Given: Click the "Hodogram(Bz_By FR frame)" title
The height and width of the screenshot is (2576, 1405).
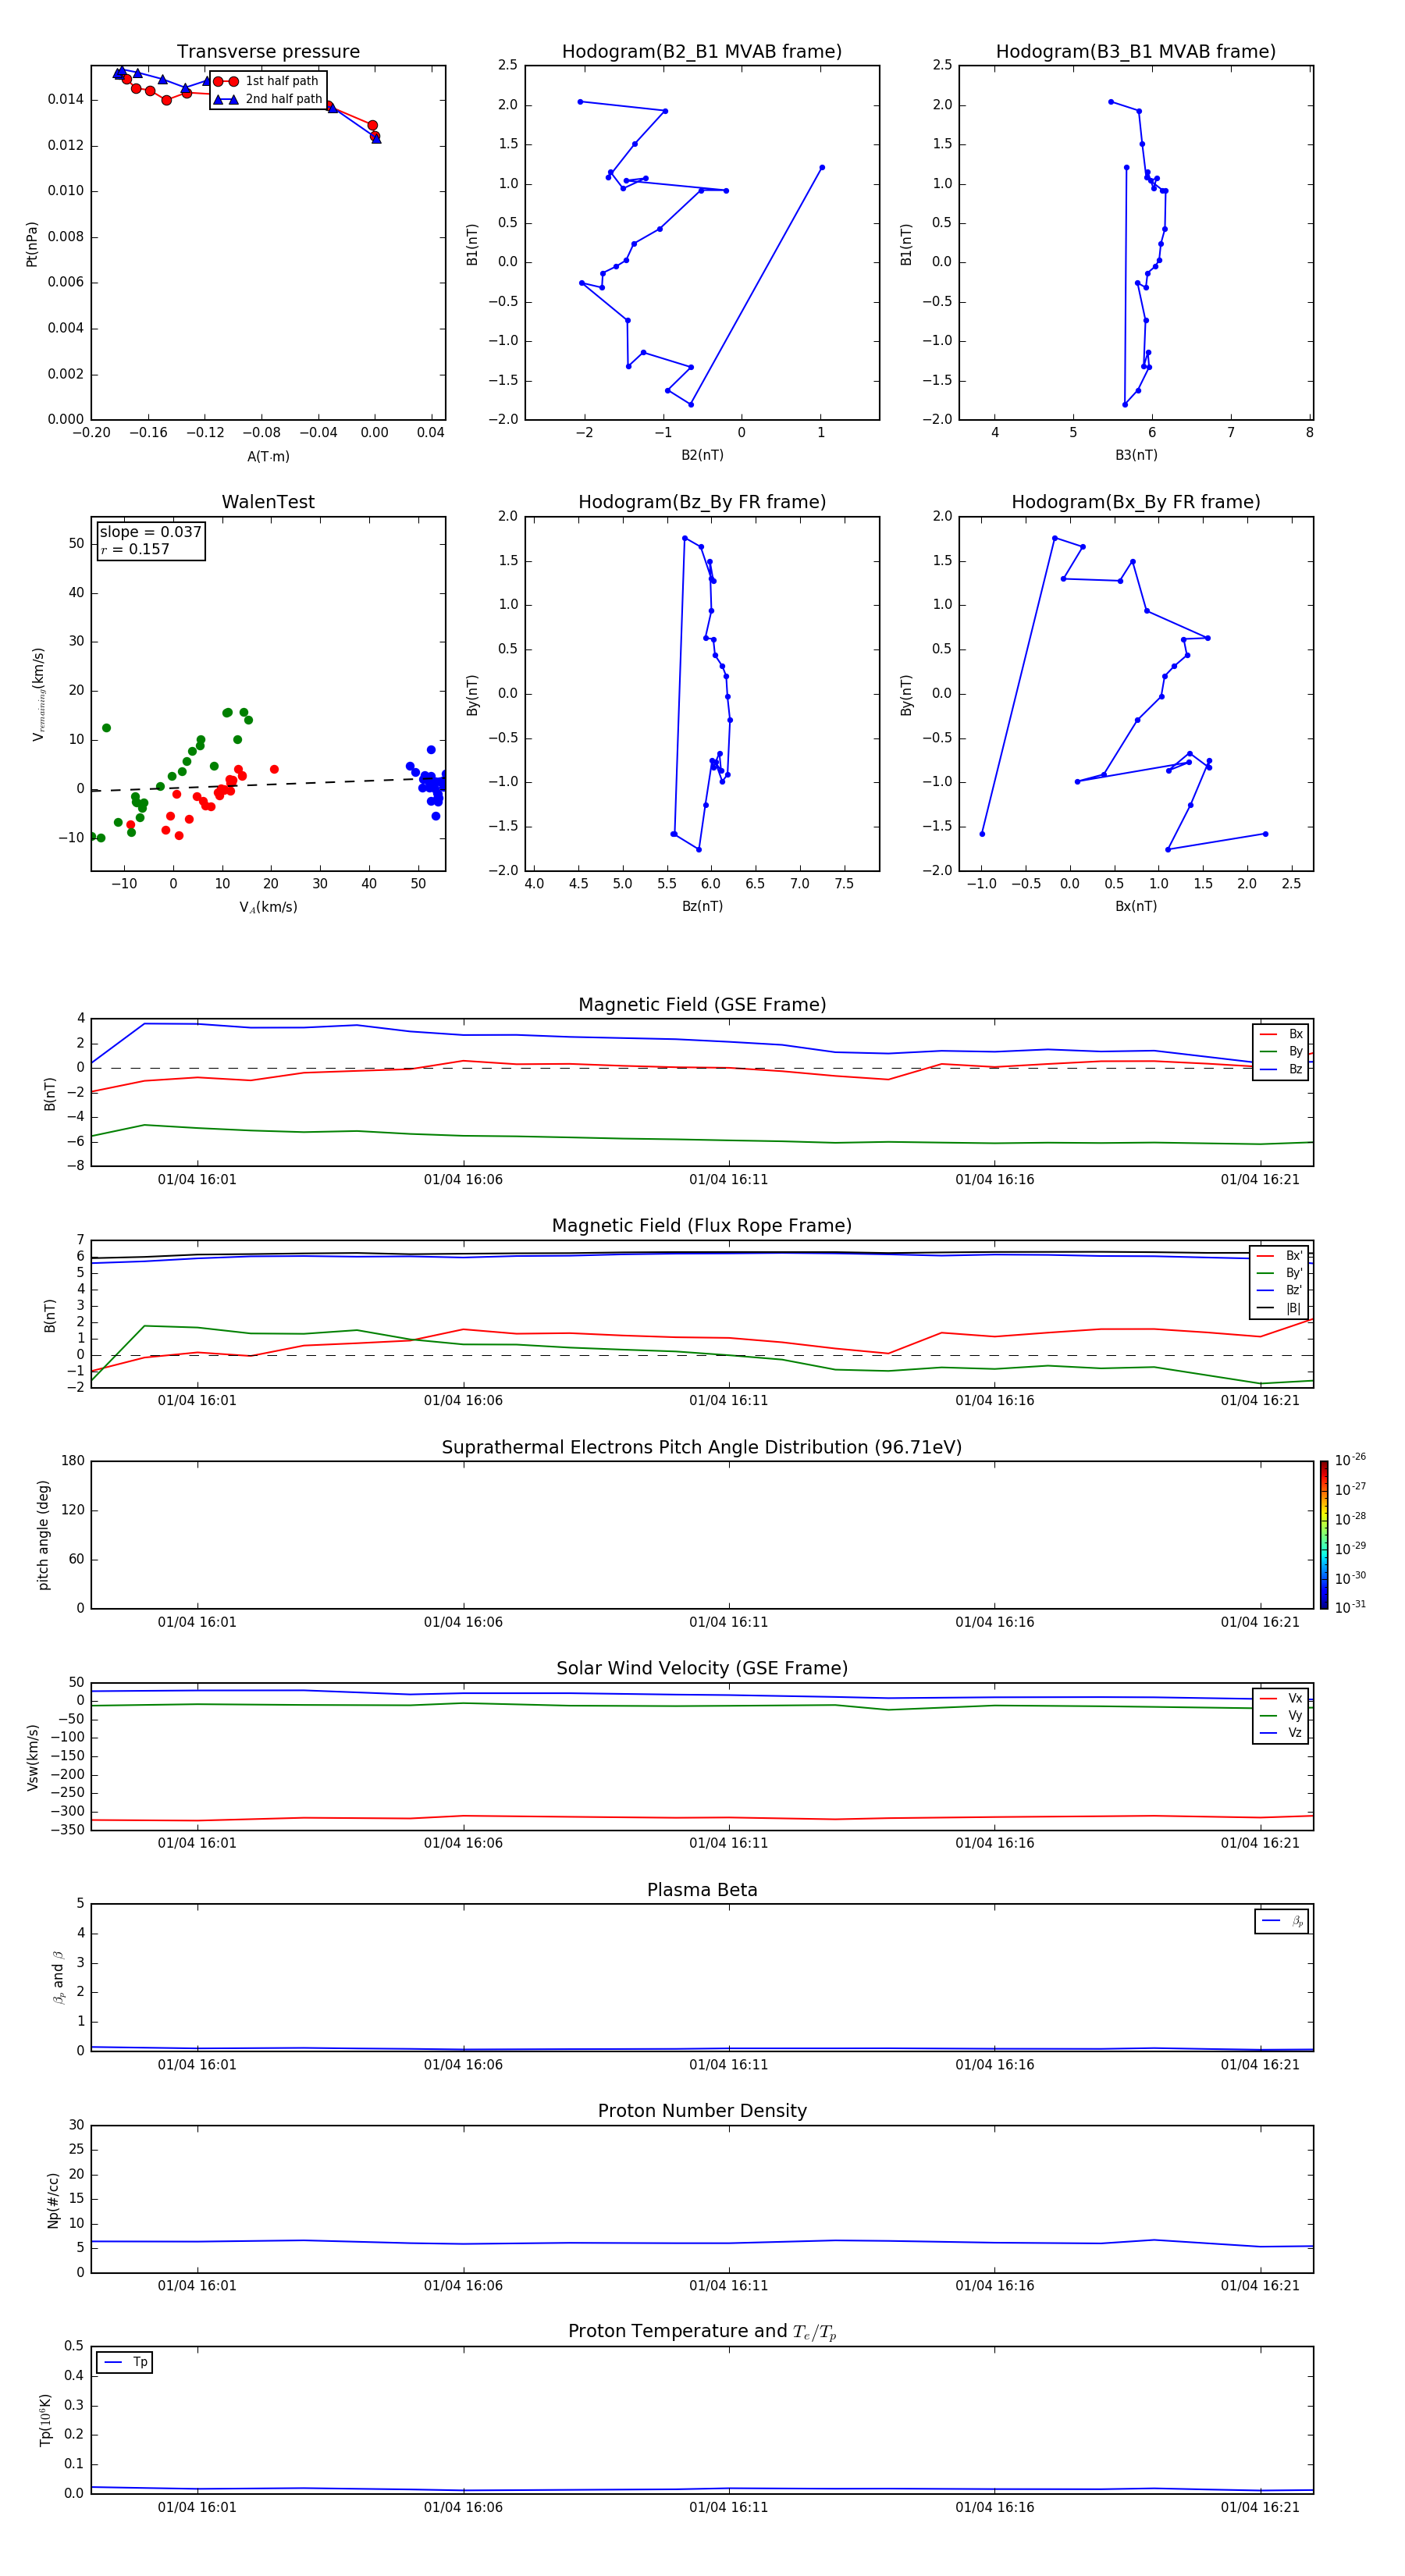Looking at the screenshot, I should pos(702,502).
